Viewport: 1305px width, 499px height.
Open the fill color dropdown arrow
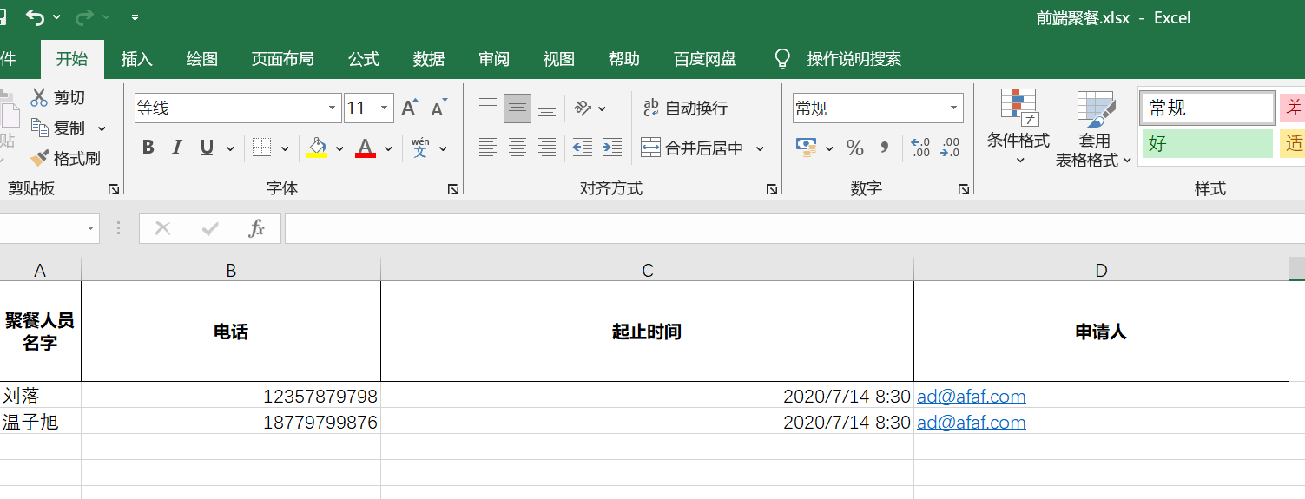[x=339, y=148]
